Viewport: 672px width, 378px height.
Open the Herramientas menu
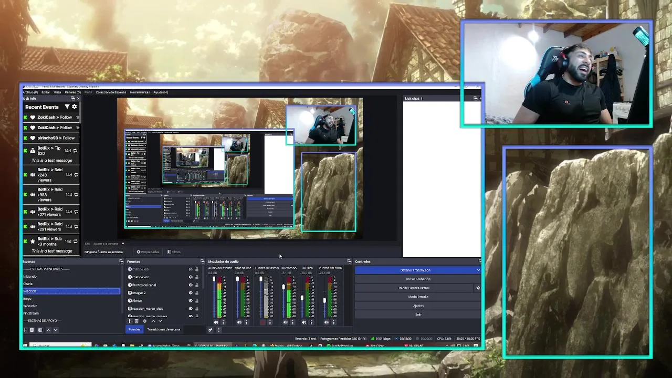140,92
